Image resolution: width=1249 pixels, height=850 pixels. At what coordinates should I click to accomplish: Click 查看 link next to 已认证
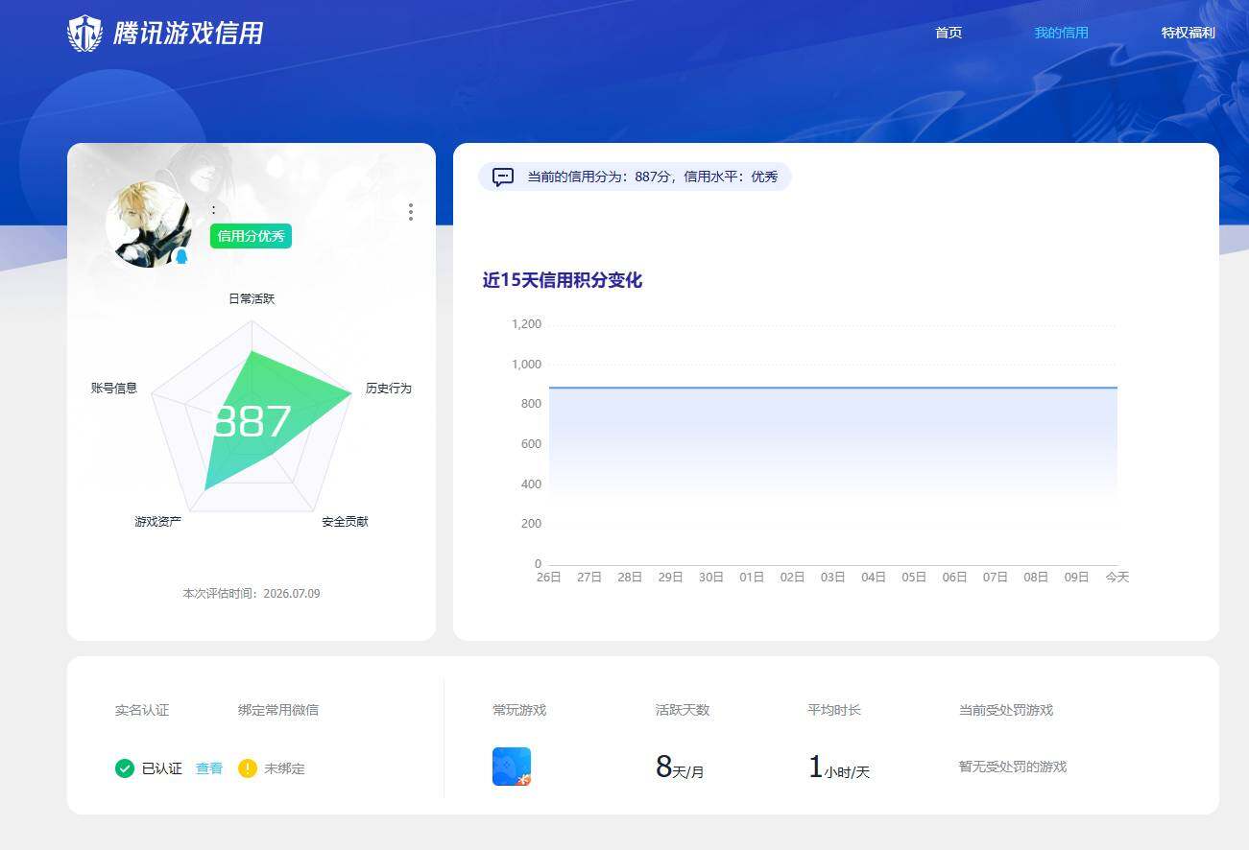[209, 768]
